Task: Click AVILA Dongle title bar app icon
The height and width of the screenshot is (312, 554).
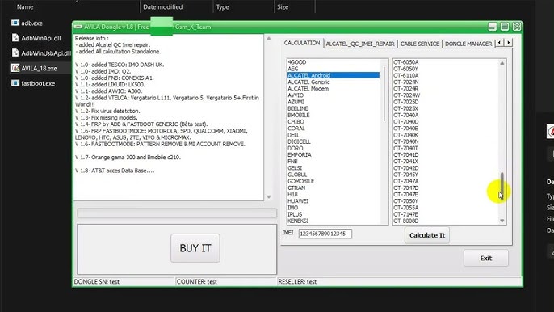Action: (78, 27)
